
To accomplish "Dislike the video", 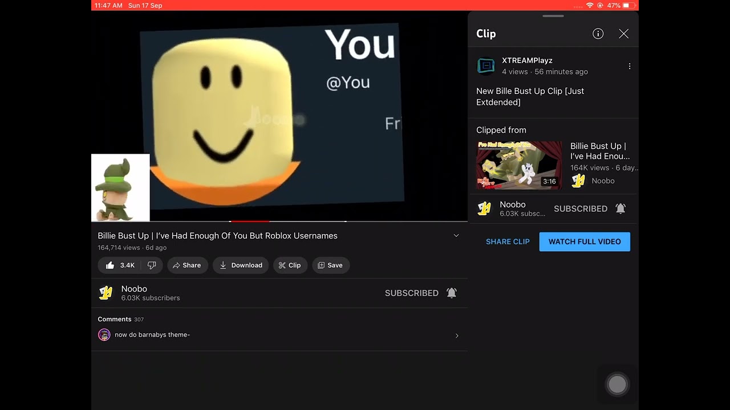I will coord(152,265).
